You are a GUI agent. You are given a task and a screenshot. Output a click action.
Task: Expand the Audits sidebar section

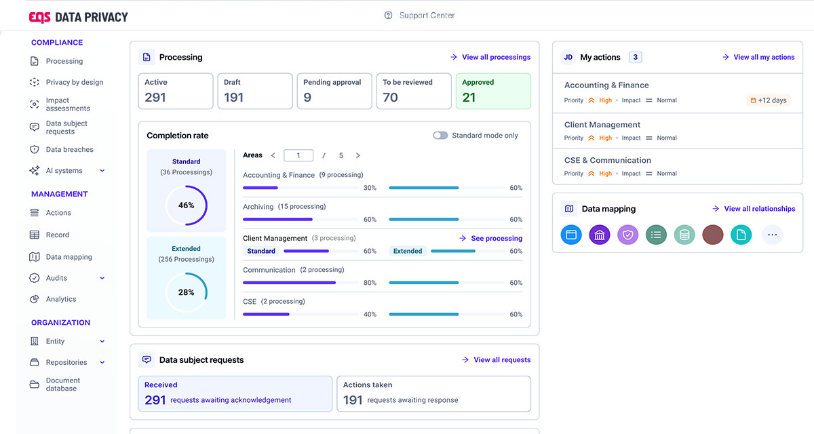[x=102, y=278]
